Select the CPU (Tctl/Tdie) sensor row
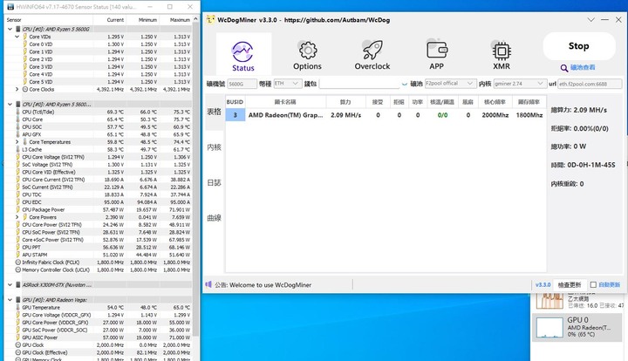The width and height of the screenshot is (628, 361). point(98,112)
